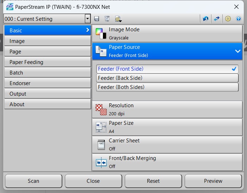The width and height of the screenshot is (247, 193).
Task: Click the delete profile trash icon
Action: click(x=107, y=19)
